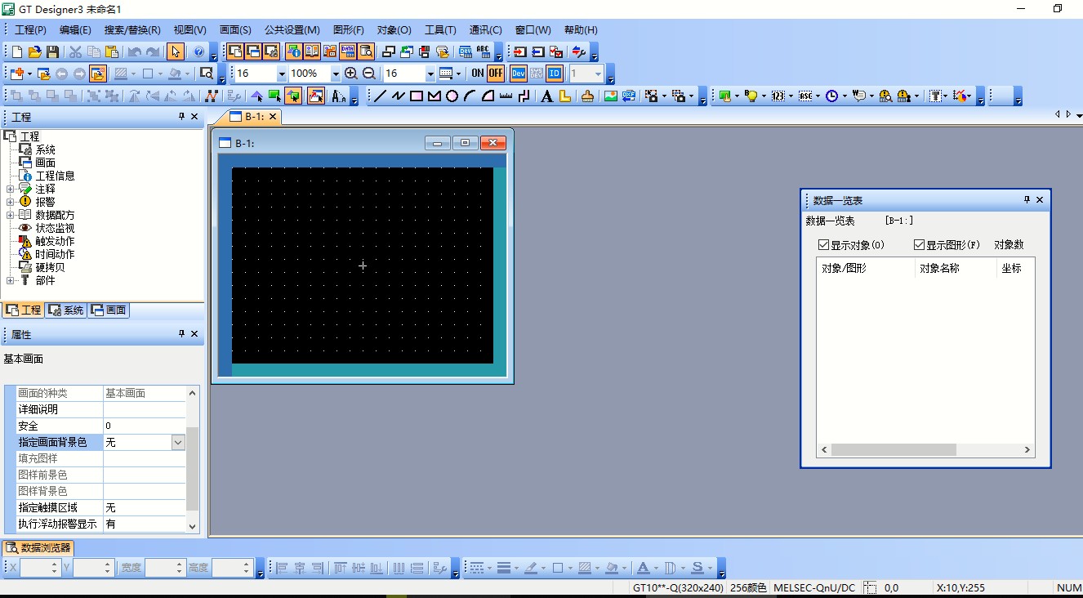
Task: Click the Lamp object icon
Action: (751, 96)
